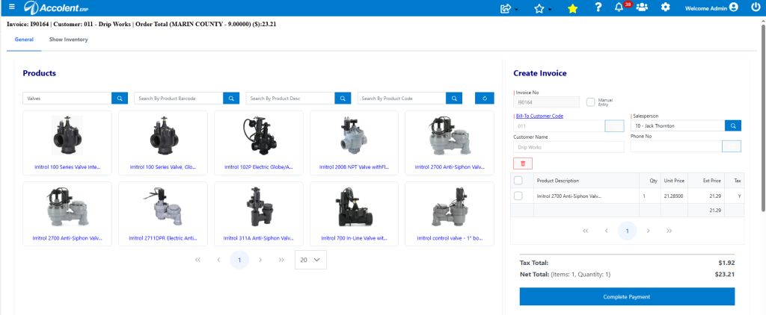
Task: Go to previous products page
Action: click(x=218, y=260)
